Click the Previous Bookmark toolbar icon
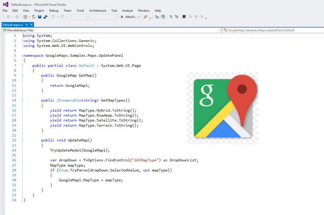324x215 pixels. click(x=190, y=17)
